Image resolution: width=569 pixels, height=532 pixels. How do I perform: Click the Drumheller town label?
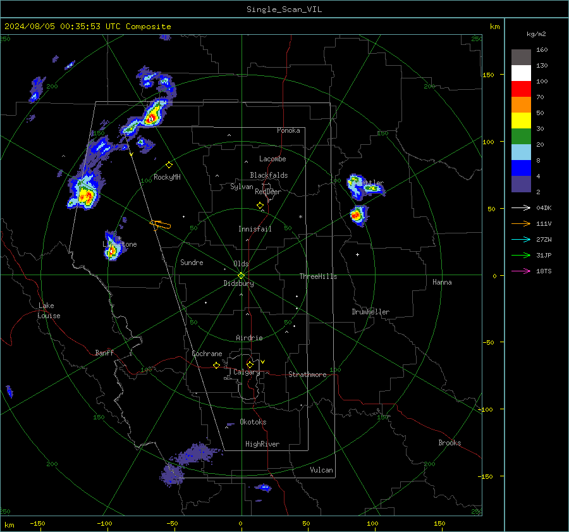370,312
